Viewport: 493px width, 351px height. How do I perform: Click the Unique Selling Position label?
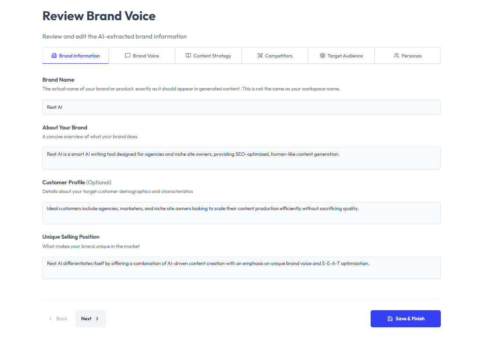[71, 237]
